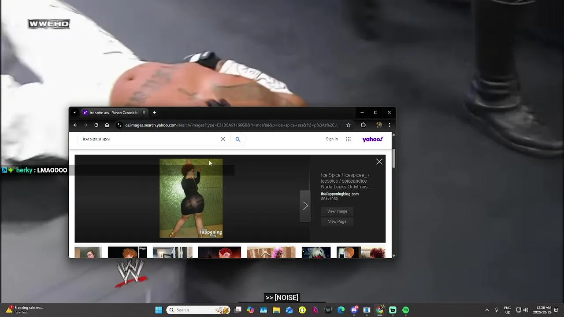Open network display icon in system tray
Image resolution: width=564 pixels, height=317 pixels.
pyautogui.click(x=519, y=310)
